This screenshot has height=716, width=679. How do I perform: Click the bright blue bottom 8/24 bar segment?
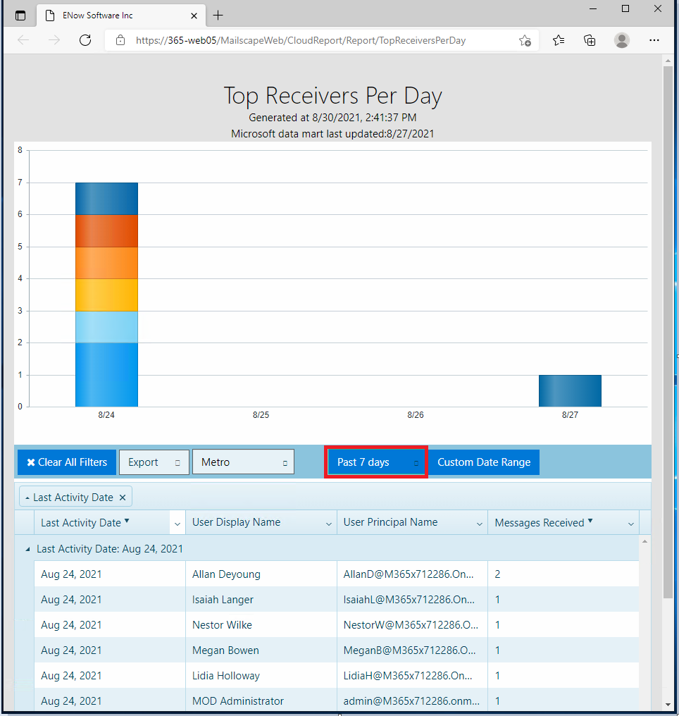click(x=107, y=374)
